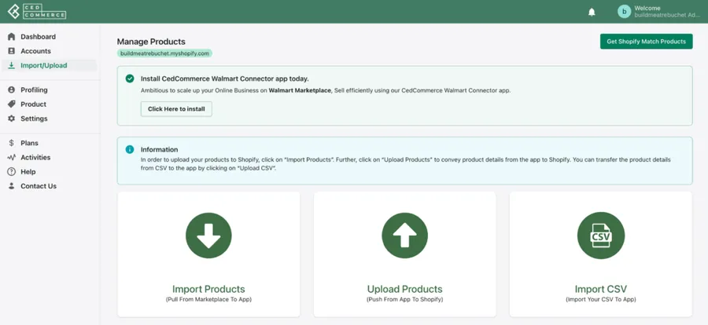Click the Import/Upload download icon
The width and height of the screenshot is (708, 325).
(x=12, y=65)
